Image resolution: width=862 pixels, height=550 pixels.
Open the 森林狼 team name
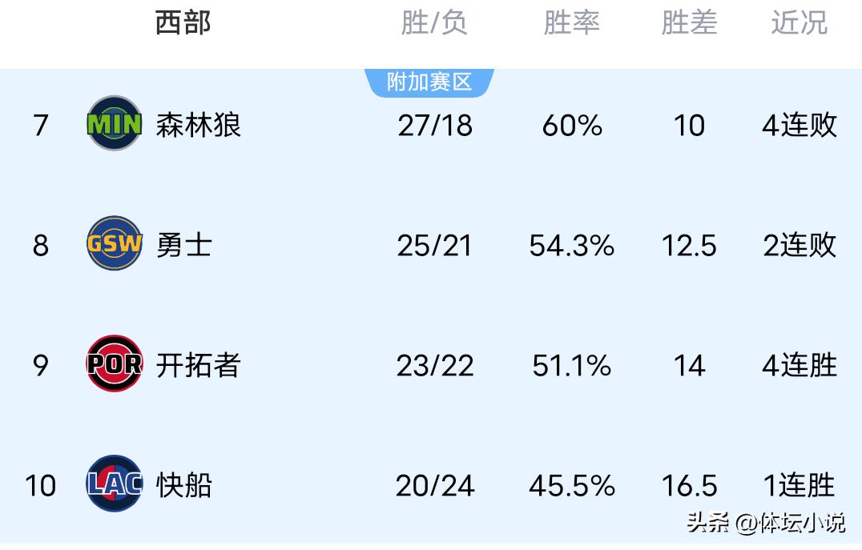pos(199,125)
